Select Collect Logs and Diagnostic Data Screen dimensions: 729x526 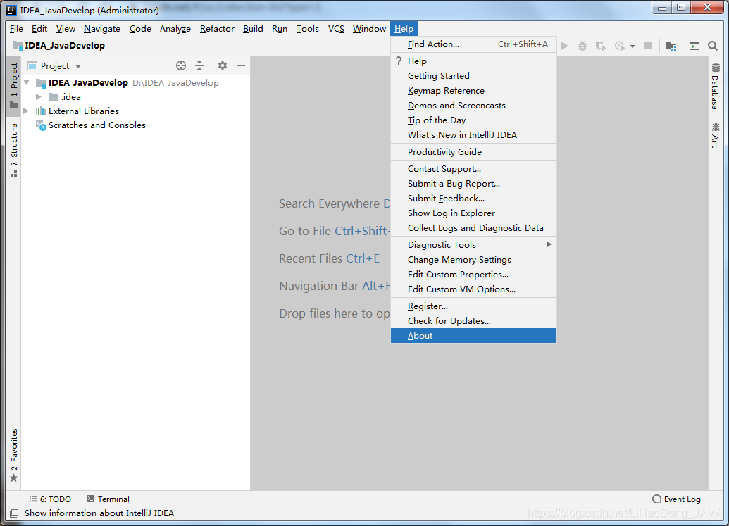pyautogui.click(x=473, y=228)
